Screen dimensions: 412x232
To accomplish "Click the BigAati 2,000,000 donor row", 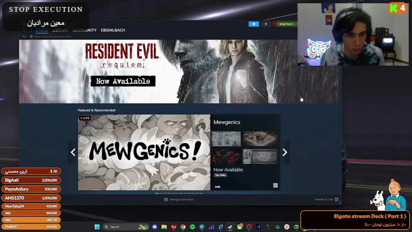I will point(31,180).
